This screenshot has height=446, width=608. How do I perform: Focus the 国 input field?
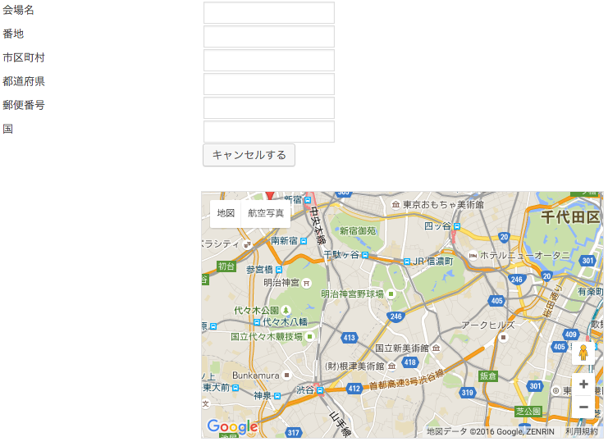coord(268,131)
